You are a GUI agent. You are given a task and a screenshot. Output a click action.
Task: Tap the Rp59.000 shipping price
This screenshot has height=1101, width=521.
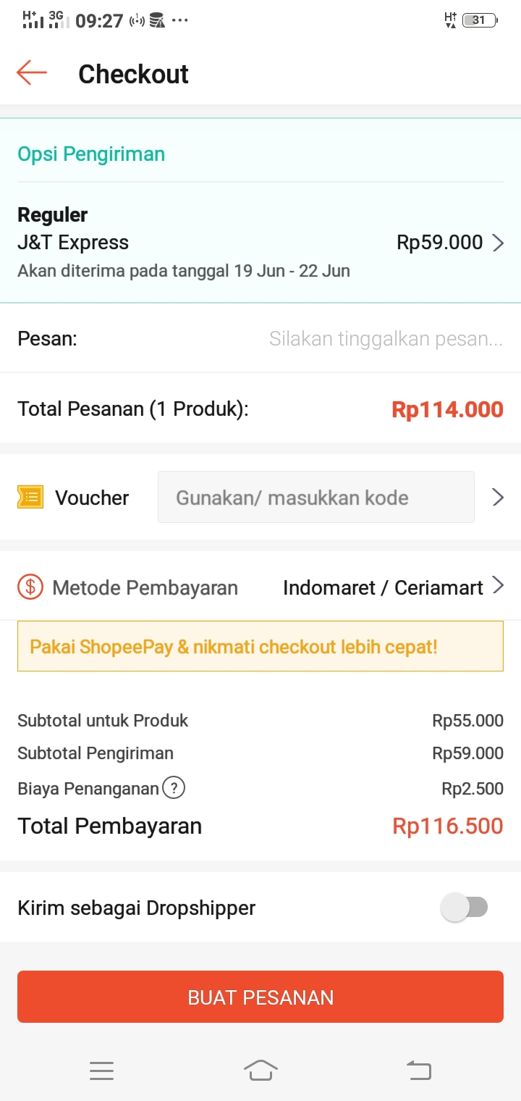click(439, 243)
